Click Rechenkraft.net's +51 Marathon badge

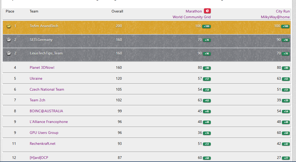[x=207, y=144]
